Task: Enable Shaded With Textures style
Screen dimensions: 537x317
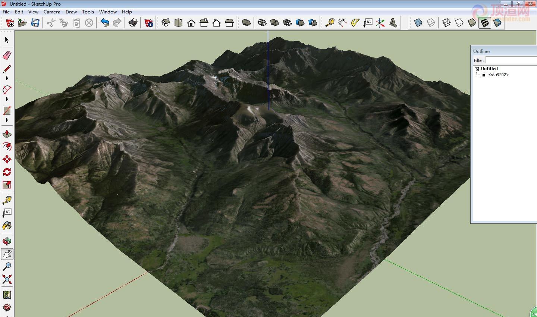Action: (x=485, y=23)
